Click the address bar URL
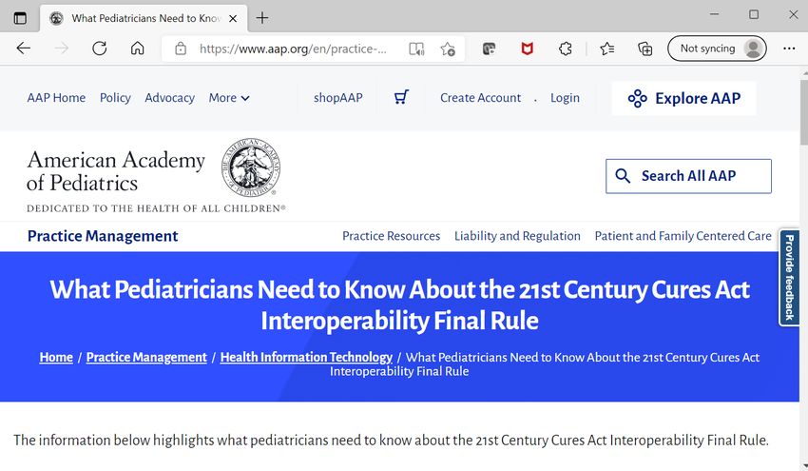The height and width of the screenshot is (471, 808). tap(293, 49)
